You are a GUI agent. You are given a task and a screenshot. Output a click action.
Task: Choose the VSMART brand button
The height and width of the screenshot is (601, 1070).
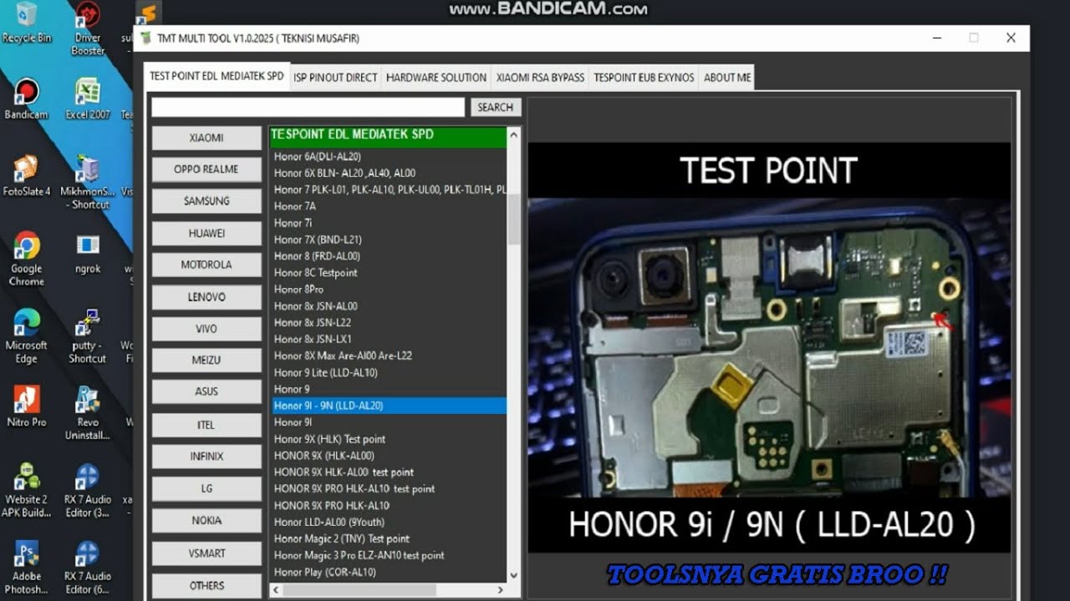(206, 553)
